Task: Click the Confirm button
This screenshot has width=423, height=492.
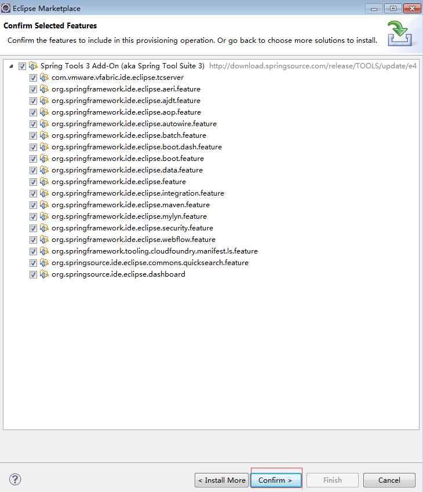Action: point(276,480)
